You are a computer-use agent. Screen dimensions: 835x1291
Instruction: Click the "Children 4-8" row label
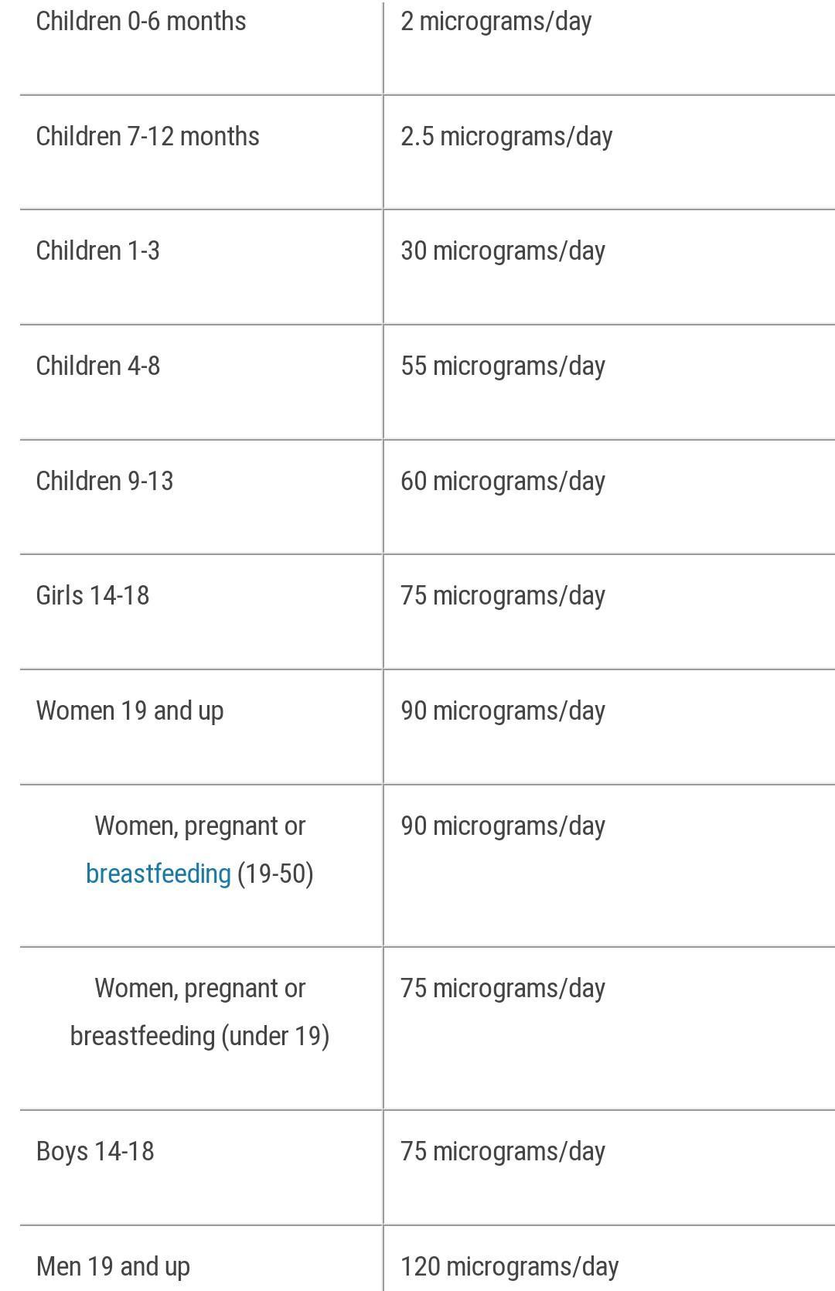(x=98, y=366)
